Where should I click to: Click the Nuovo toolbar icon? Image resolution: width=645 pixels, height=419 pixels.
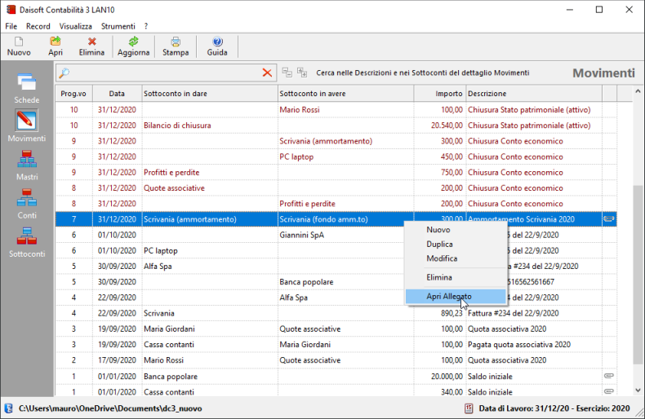pyautogui.click(x=19, y=46)
